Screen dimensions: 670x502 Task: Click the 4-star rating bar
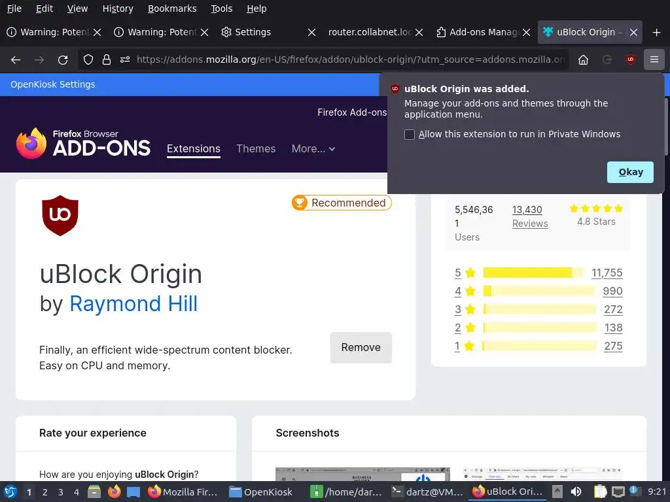click(x=539, y=291)
